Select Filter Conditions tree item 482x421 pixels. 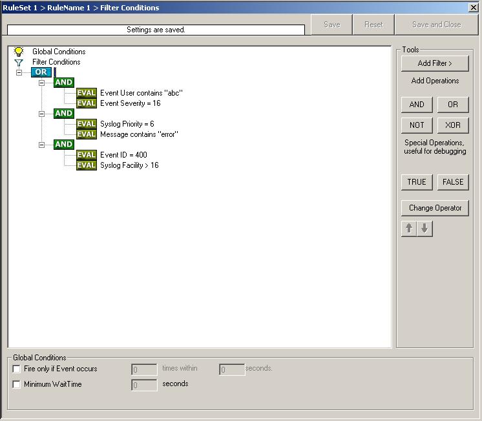click(x=56, y=62)
